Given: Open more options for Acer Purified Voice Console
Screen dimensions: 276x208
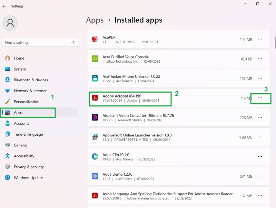Looking at the screenshot, I should 260,59.
